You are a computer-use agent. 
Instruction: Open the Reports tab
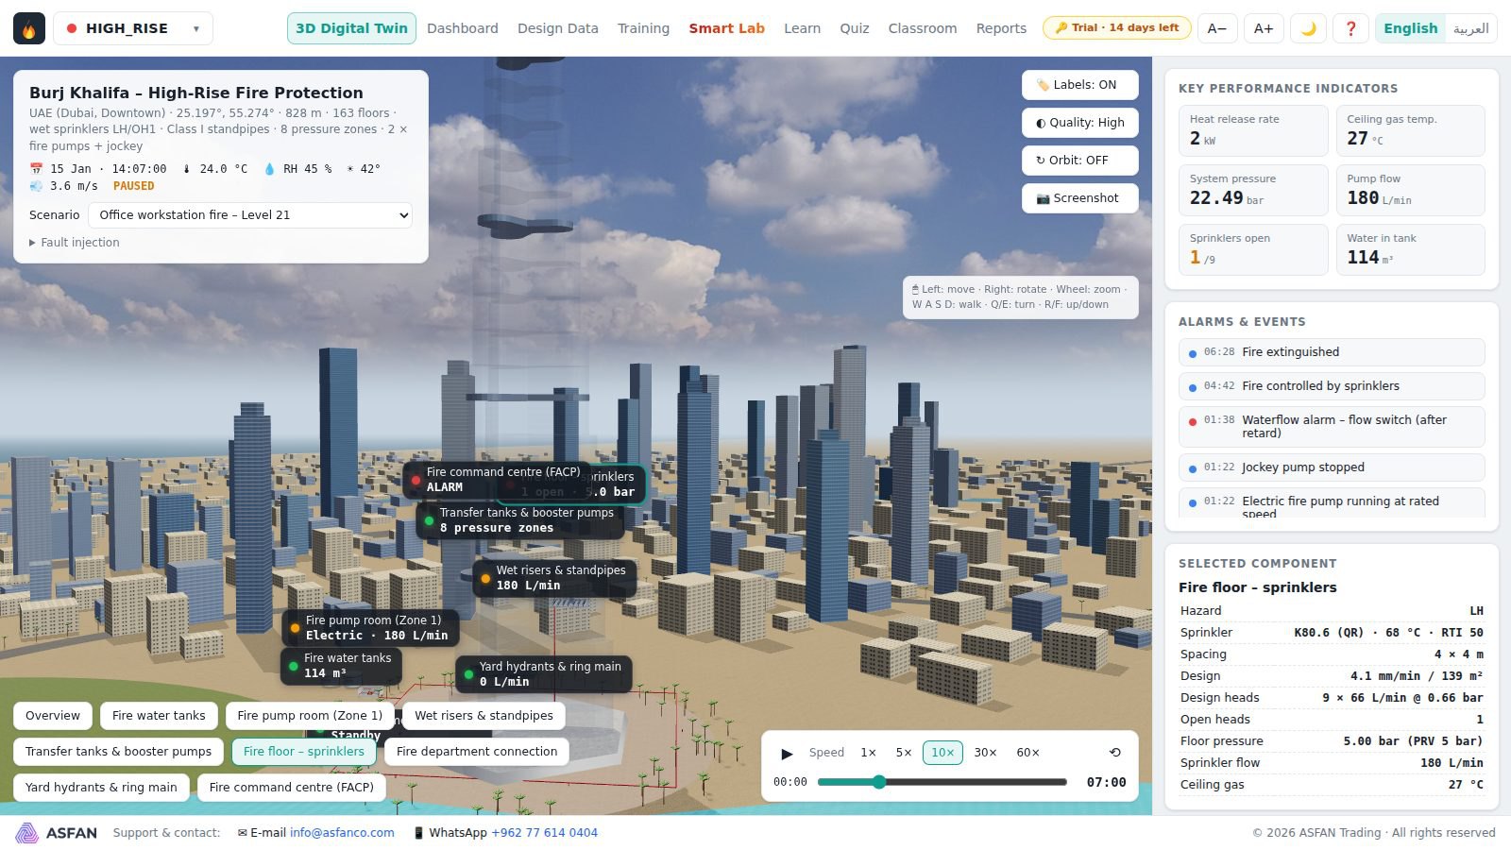(1001, 28)
